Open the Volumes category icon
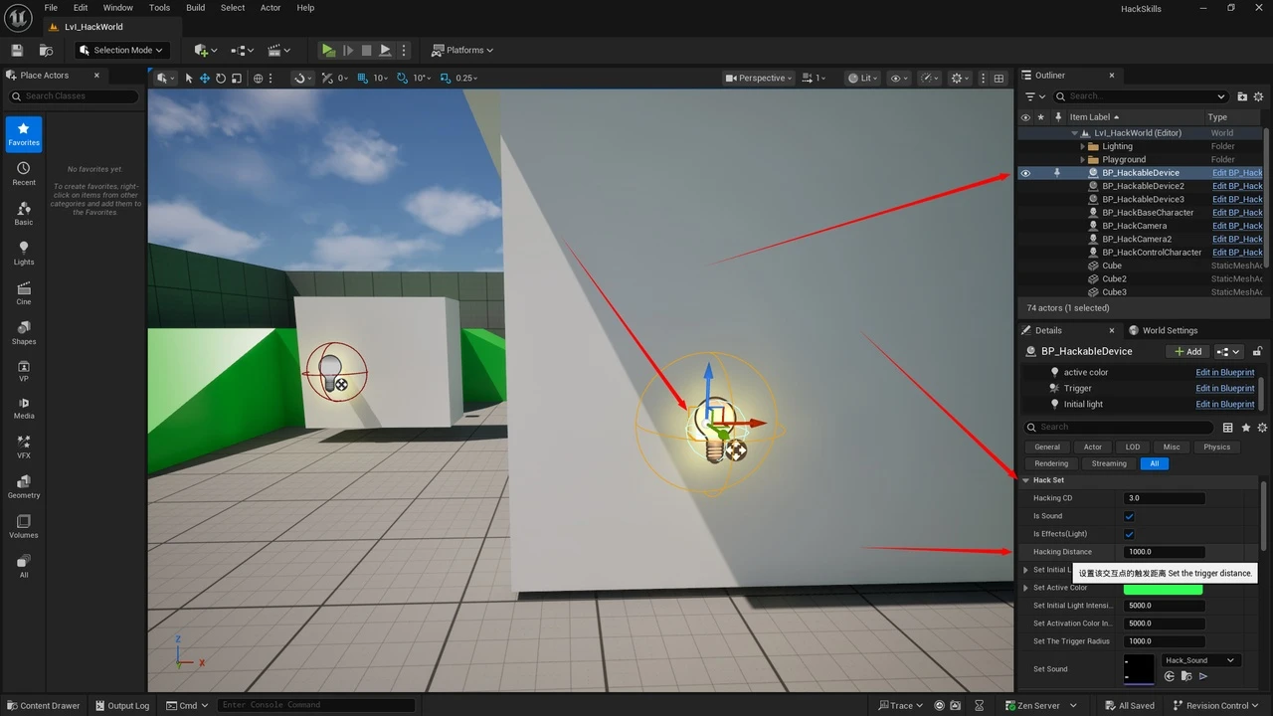Viewport: 1273px width, 716px height. coord(24,526)
